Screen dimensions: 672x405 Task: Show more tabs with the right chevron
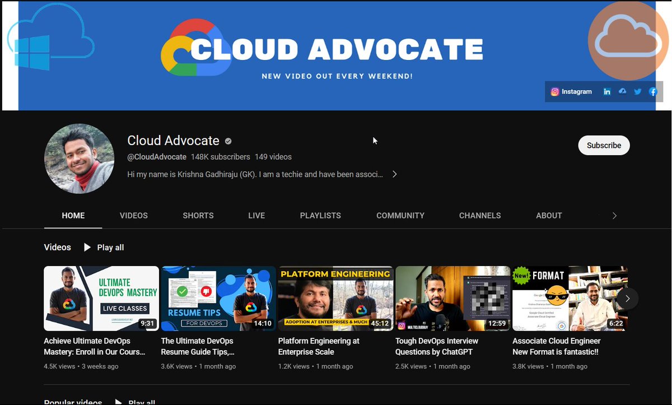tap(614, 216)
